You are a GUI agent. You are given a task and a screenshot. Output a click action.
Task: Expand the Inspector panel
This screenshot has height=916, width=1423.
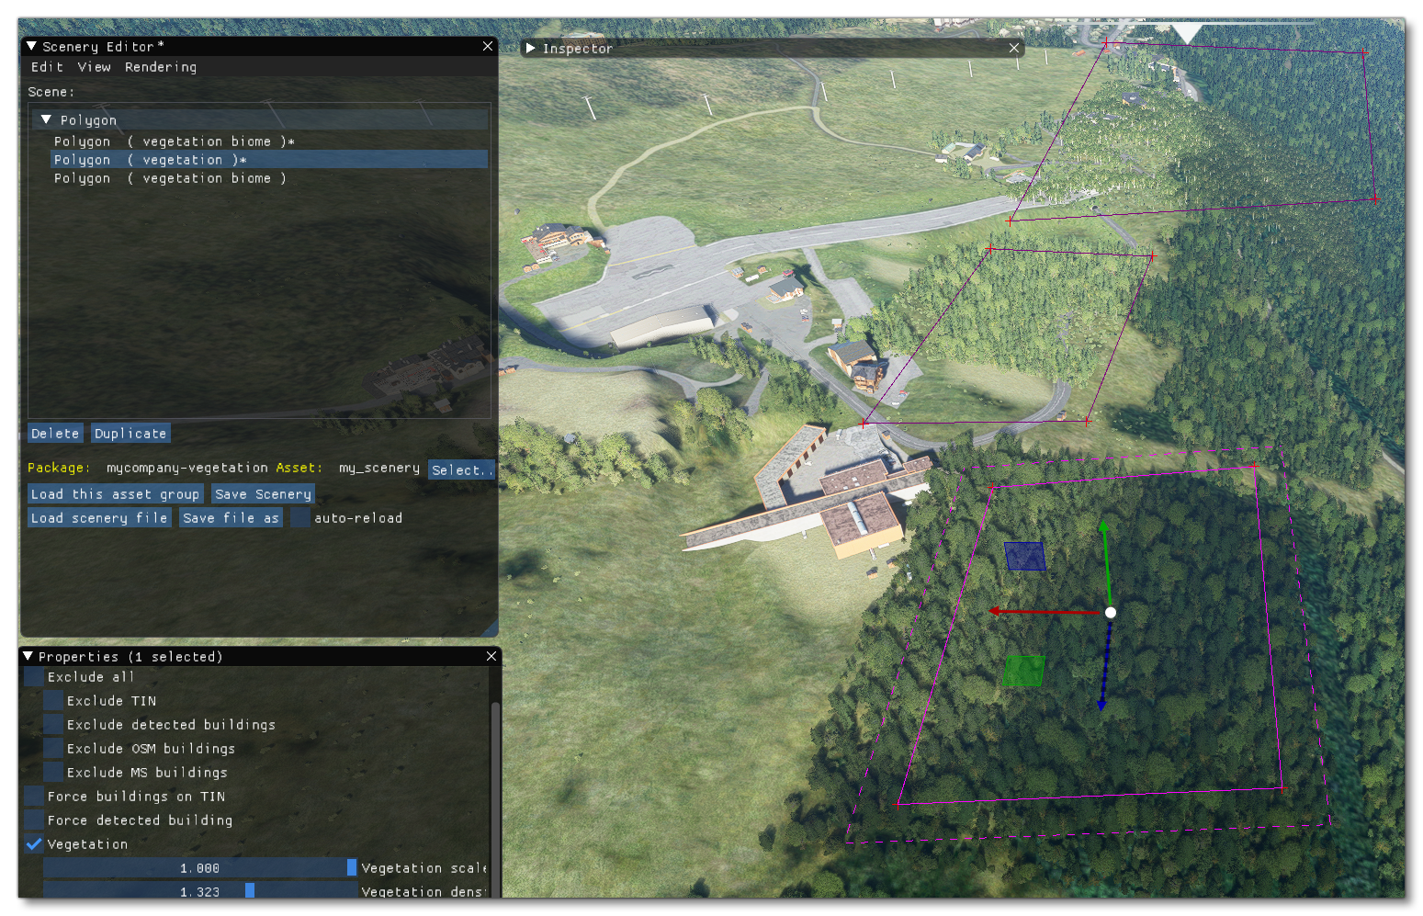click(530, 49)
